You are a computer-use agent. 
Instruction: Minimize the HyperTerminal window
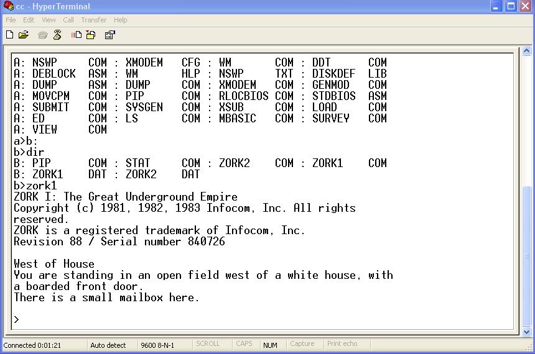pos(496,6)
